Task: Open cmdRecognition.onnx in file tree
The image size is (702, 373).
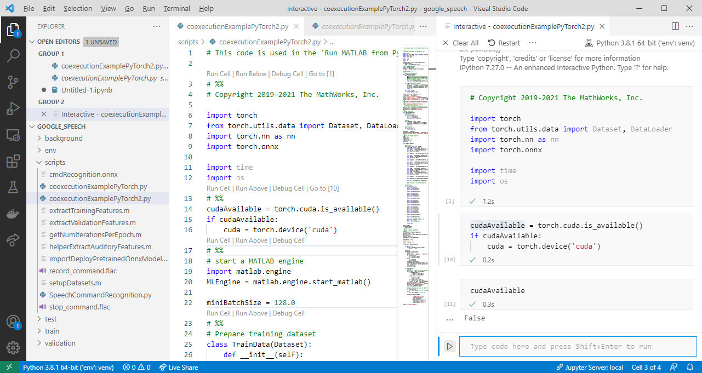Action: click(83, 174)
